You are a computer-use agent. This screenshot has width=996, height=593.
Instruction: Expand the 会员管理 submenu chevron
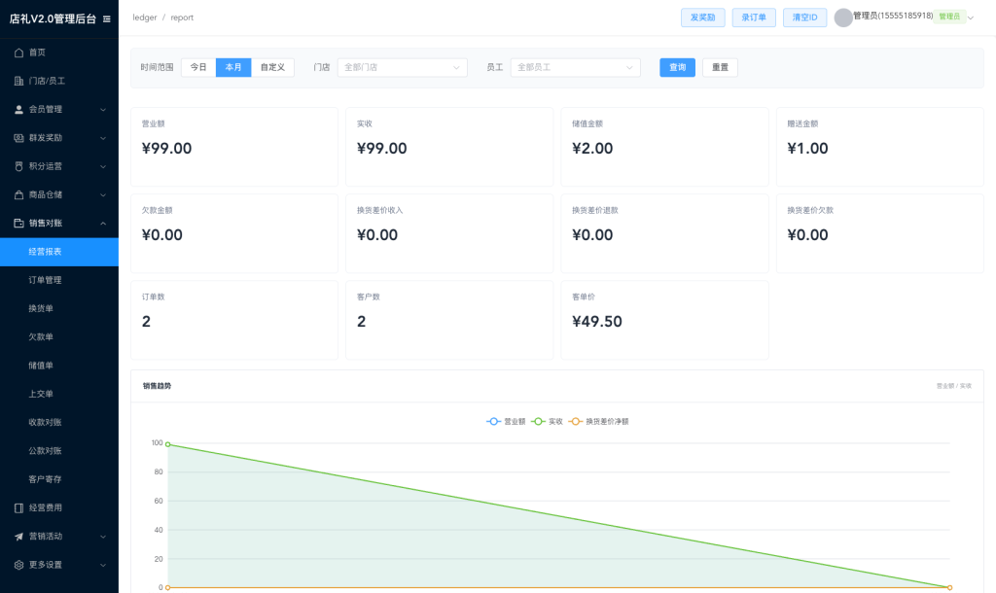point(103,110)
